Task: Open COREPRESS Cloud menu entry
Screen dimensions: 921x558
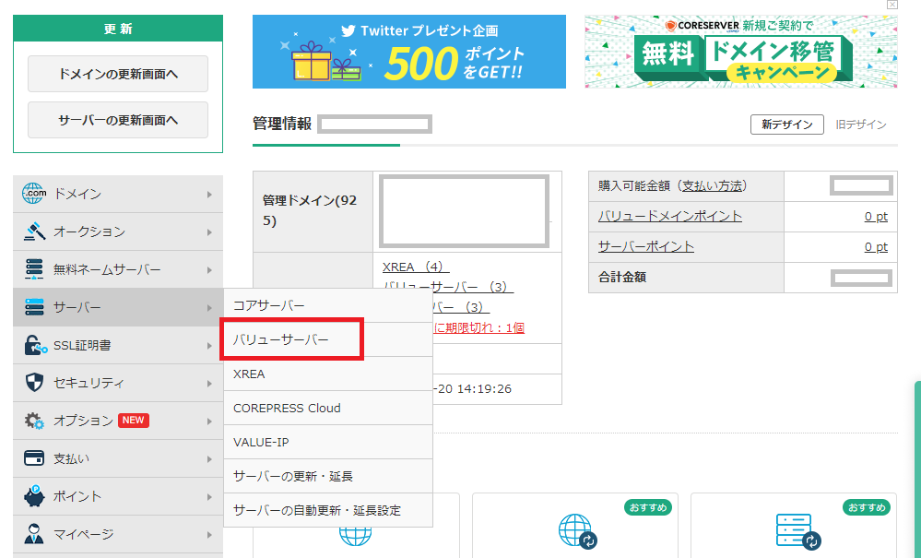Action: pyautogui.click(x=328, y=408)
